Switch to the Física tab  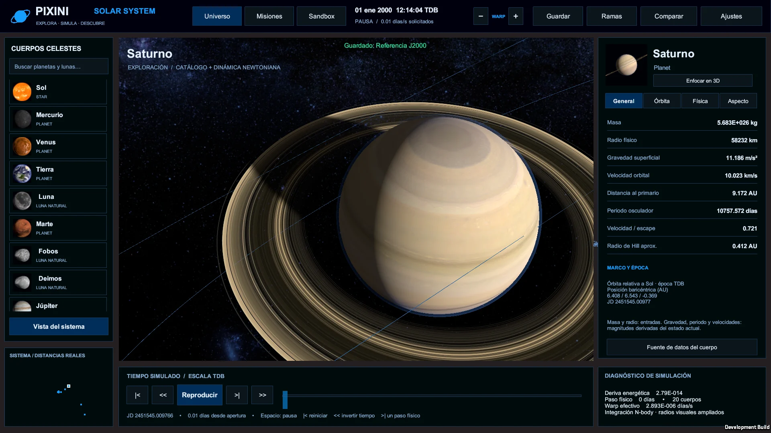(x=700, y=101)
